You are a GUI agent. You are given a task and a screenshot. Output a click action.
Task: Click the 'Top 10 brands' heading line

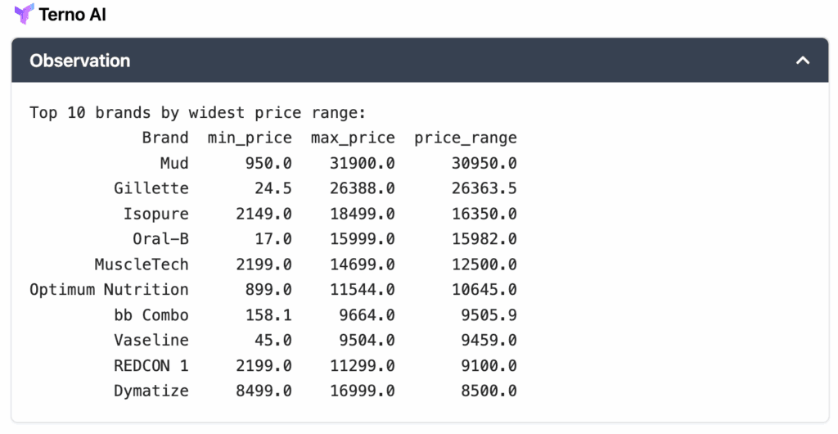[197, 113]
